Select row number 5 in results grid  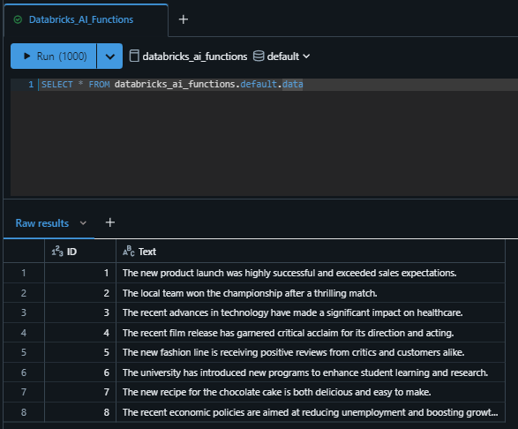(x=24, y=352)
